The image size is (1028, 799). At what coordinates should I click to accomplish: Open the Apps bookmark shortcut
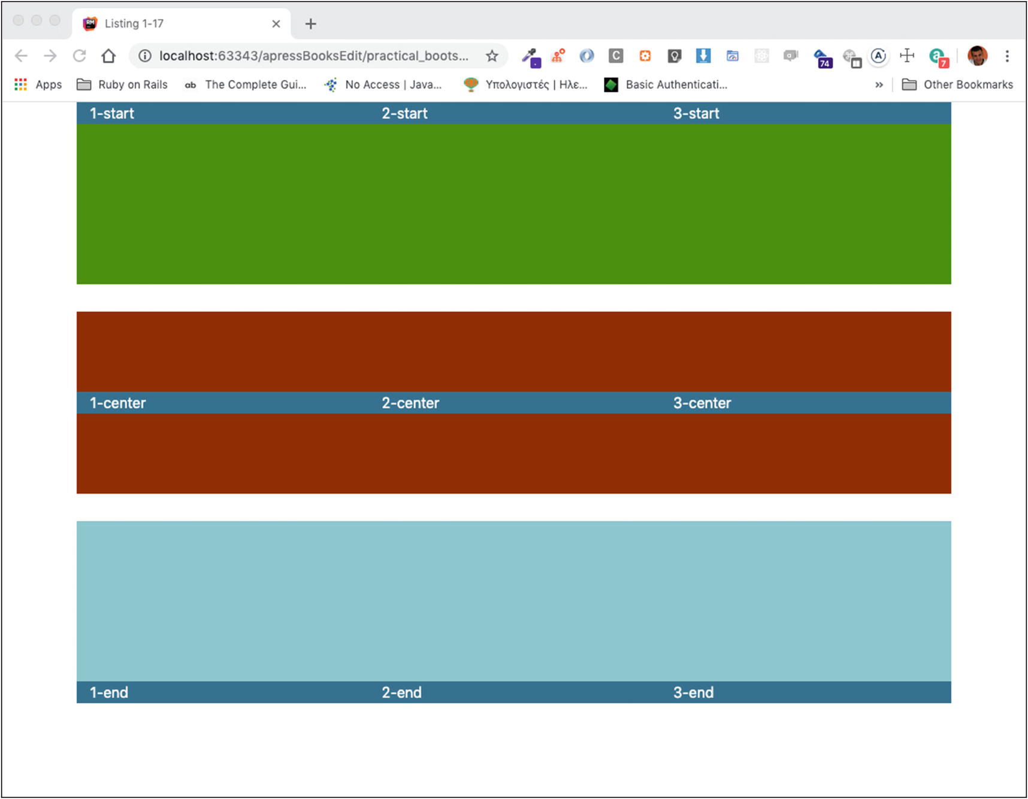pyautogui.click(x=38, y=84)
